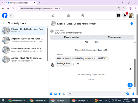Viewport: 138px width, 103px height.
Task: Open the Facebook home logo
Action: tap(5, 15)
